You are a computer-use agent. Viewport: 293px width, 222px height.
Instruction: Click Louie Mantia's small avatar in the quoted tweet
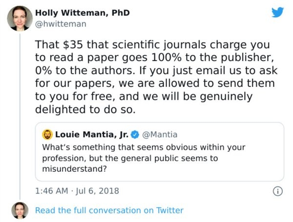click(x=48, y=134)
